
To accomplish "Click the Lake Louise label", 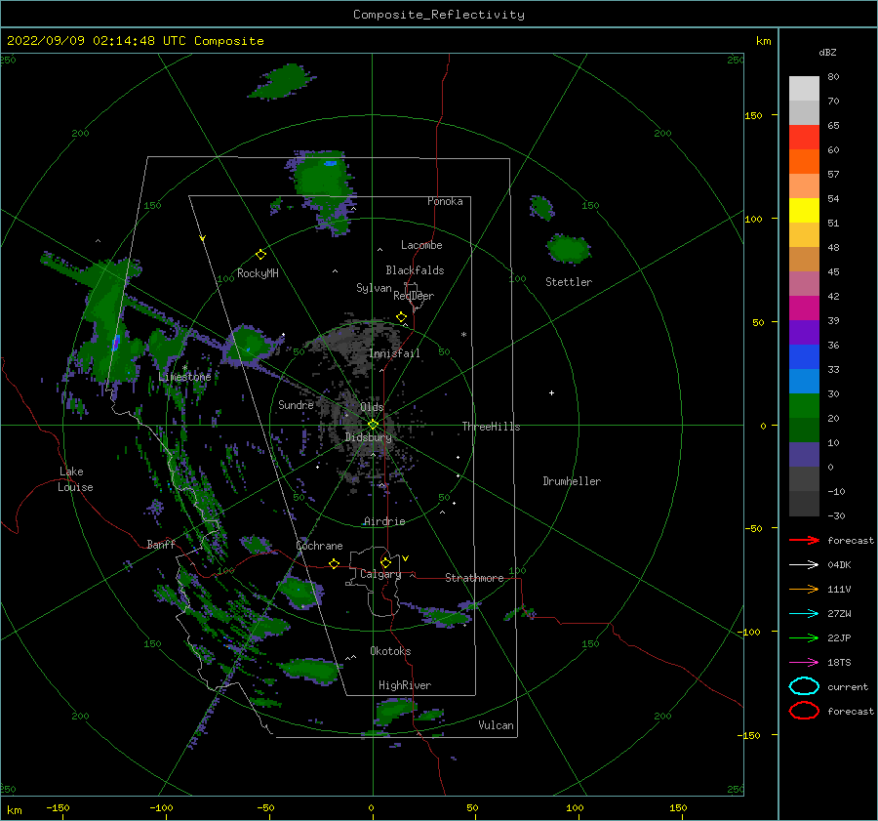I will (x=75, y=479).
